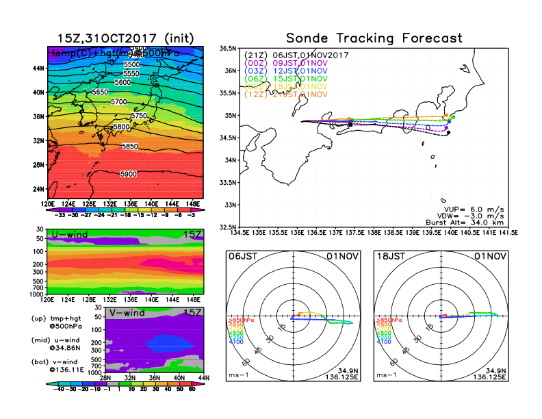This screenshot has width=542, height=419.
Task: Select purple legend entry "(00Z) 09JST,01NOV"
Action: pos(285,63)
